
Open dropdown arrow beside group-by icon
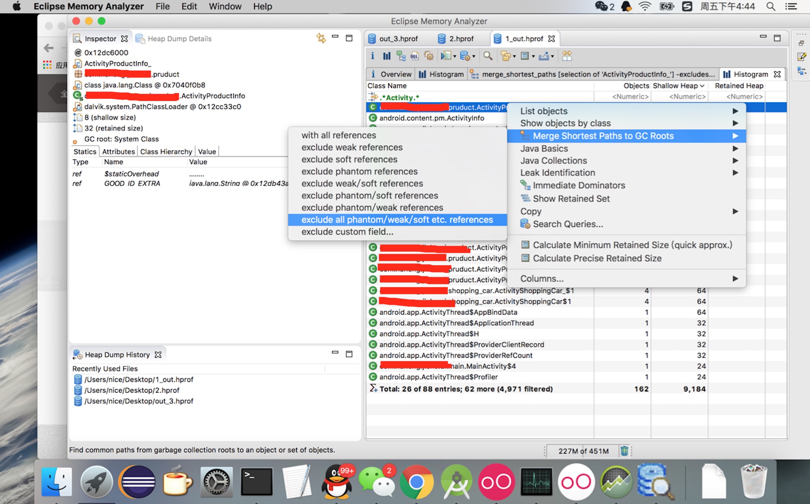tap(514, 56)
